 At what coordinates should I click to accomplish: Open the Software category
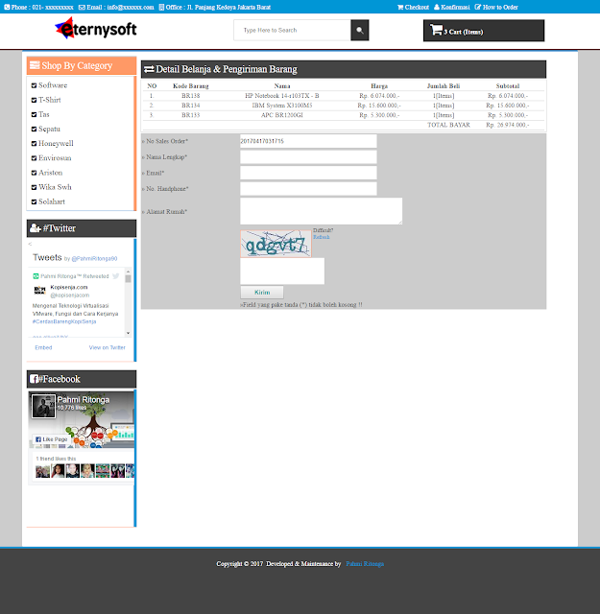click(53, 85)
